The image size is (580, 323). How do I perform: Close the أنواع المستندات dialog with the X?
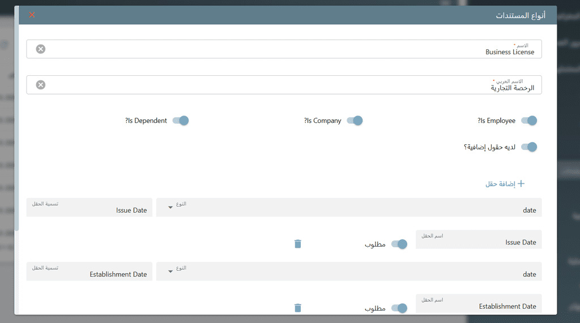pyautogui.click(x=32, y=15)
